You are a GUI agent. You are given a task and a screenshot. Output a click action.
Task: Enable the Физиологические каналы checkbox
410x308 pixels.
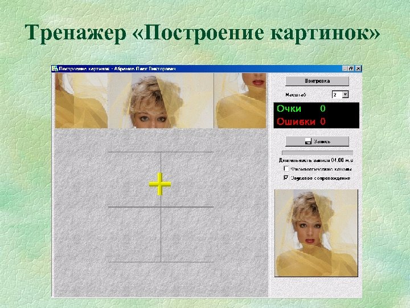pos(286,169)
